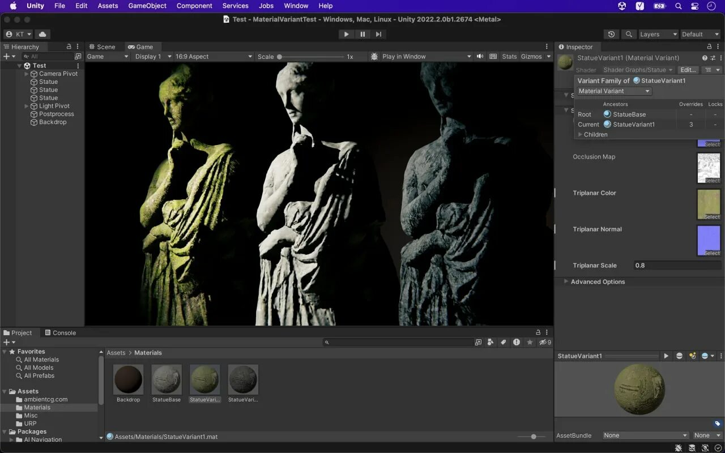725x453 pixels.
Task: Click the material preview play button
Action: click(666, 356)
